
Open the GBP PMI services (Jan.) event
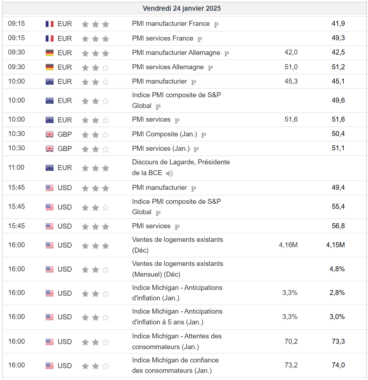[161, 148]
